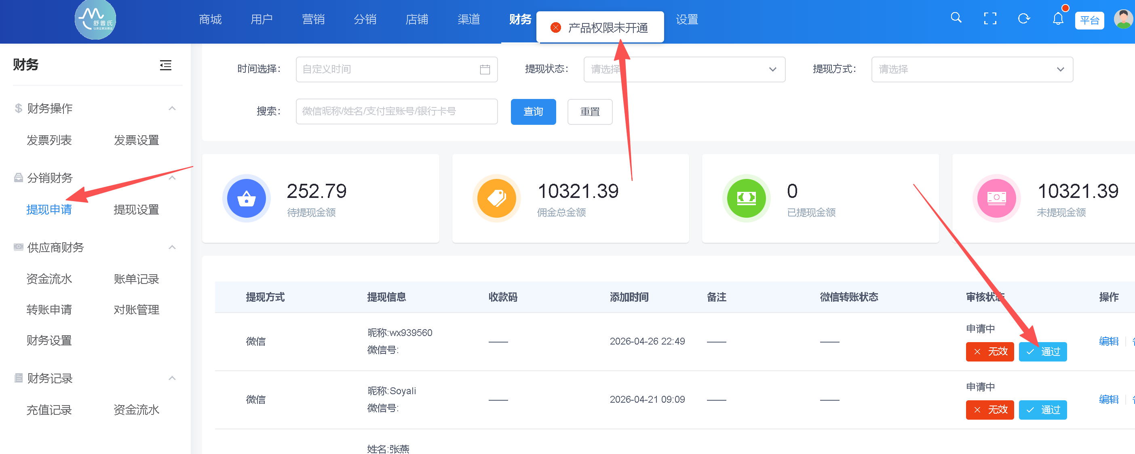The image size is (1135, 454).
Task: Click the search text input field
Action: click(x=397, y=111)
